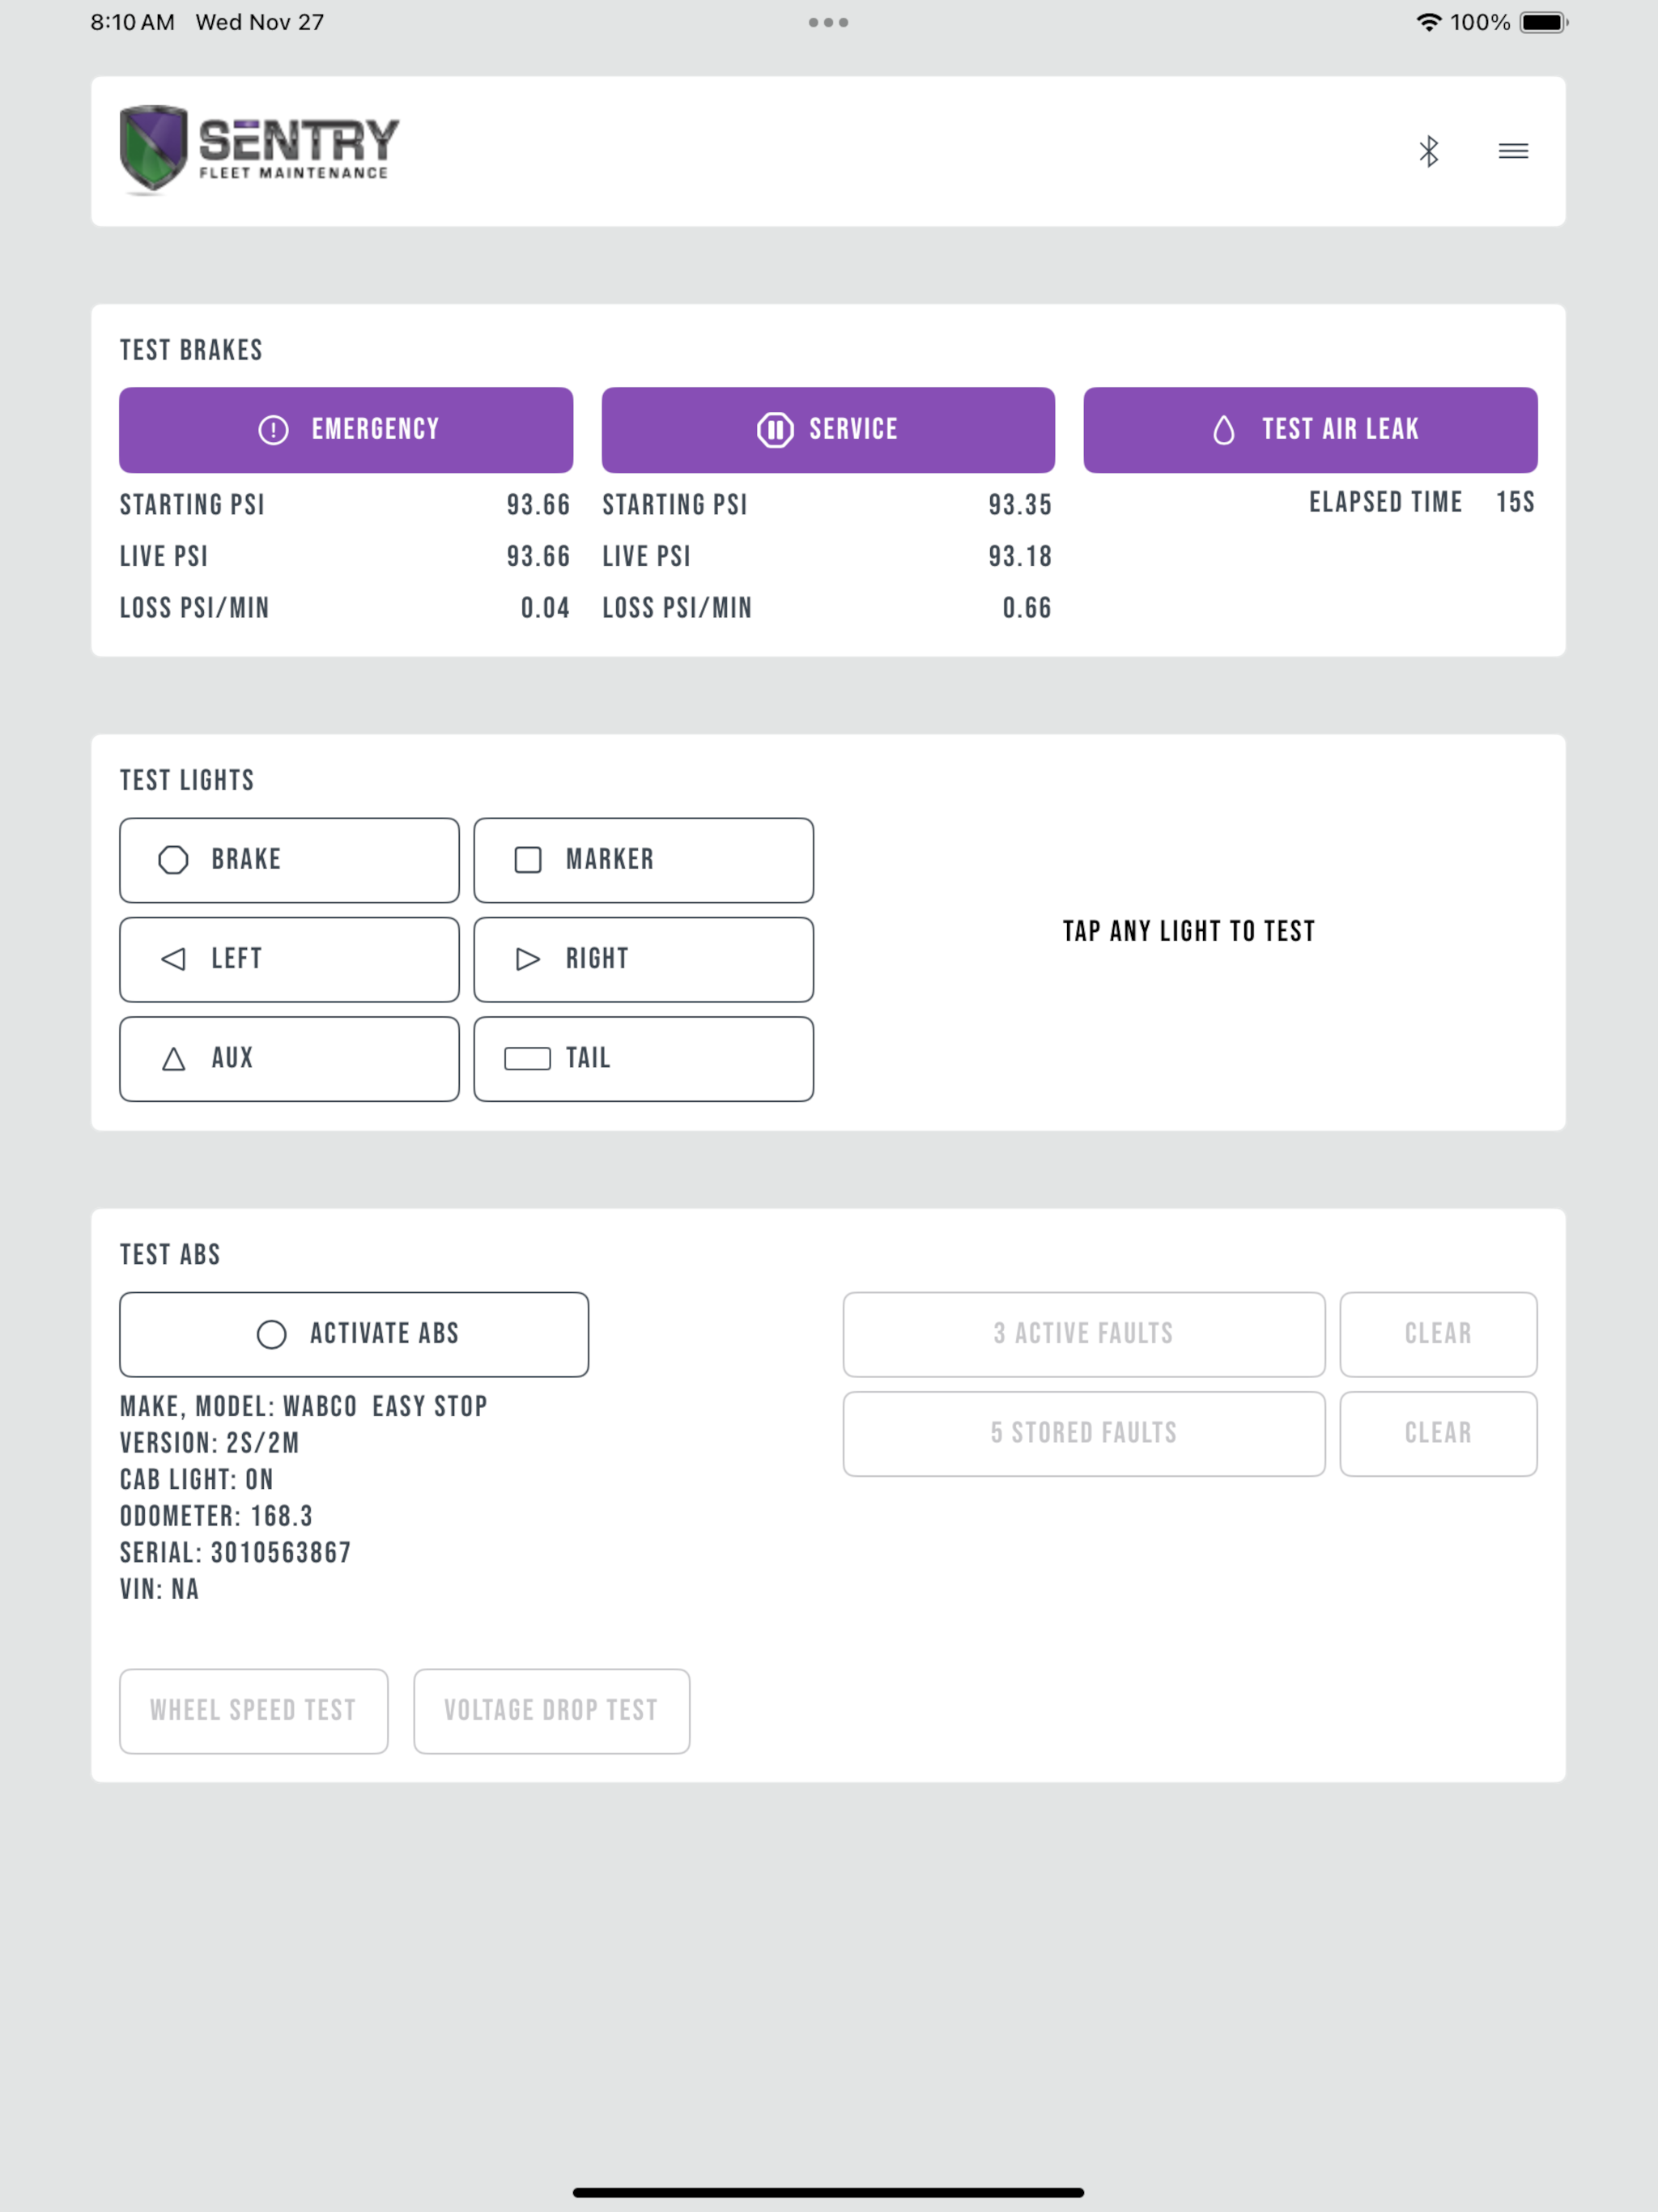The height and width of the screenshot is (2212, 1658).
Task: View the 5 Stored Faults
Action: click(x=1084, y=1433)
